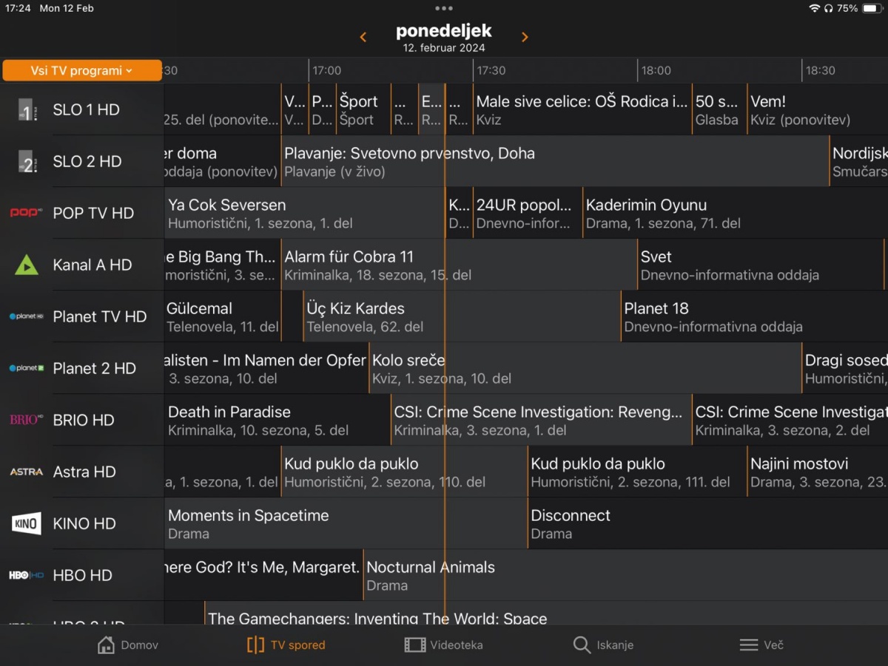
Task: Open Ya Cok Seversen on POP TV
Action: point(304,213)
